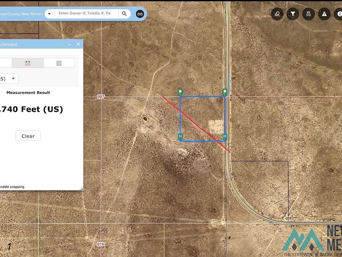Click the search magnifying glass button
Viewport: 342px width, 257px height.
pyautogui.click(x=124, y=14)
